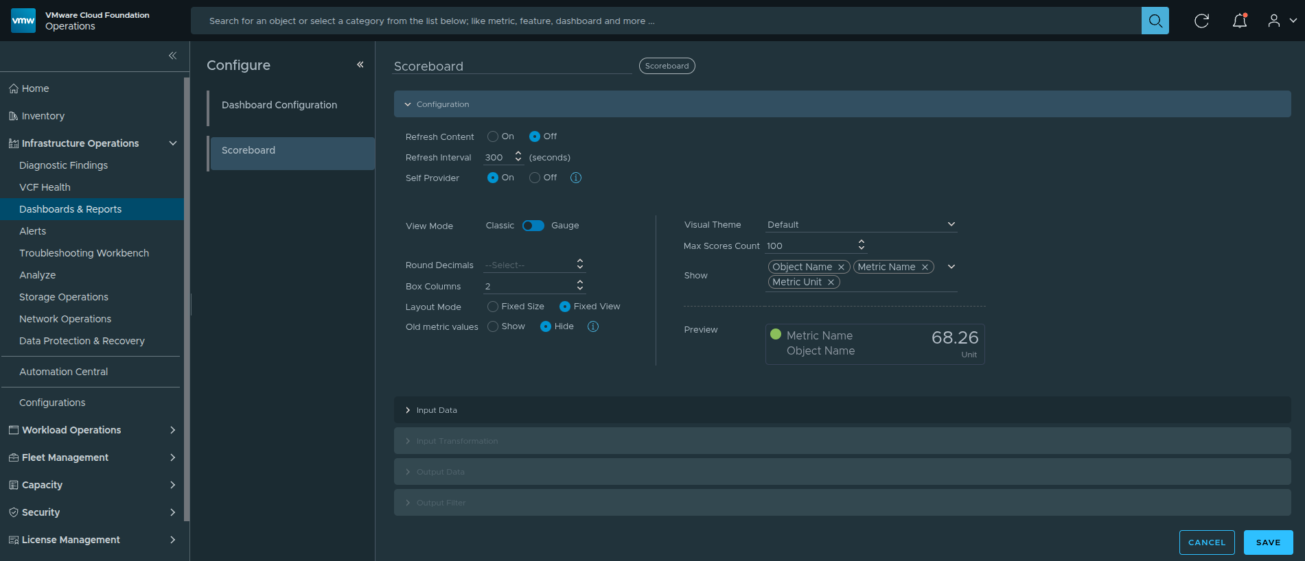This screenshot has height=561, width=1305.
Task: Show Self Provider info tooltip icon
Action: click(x=576, y=178)
